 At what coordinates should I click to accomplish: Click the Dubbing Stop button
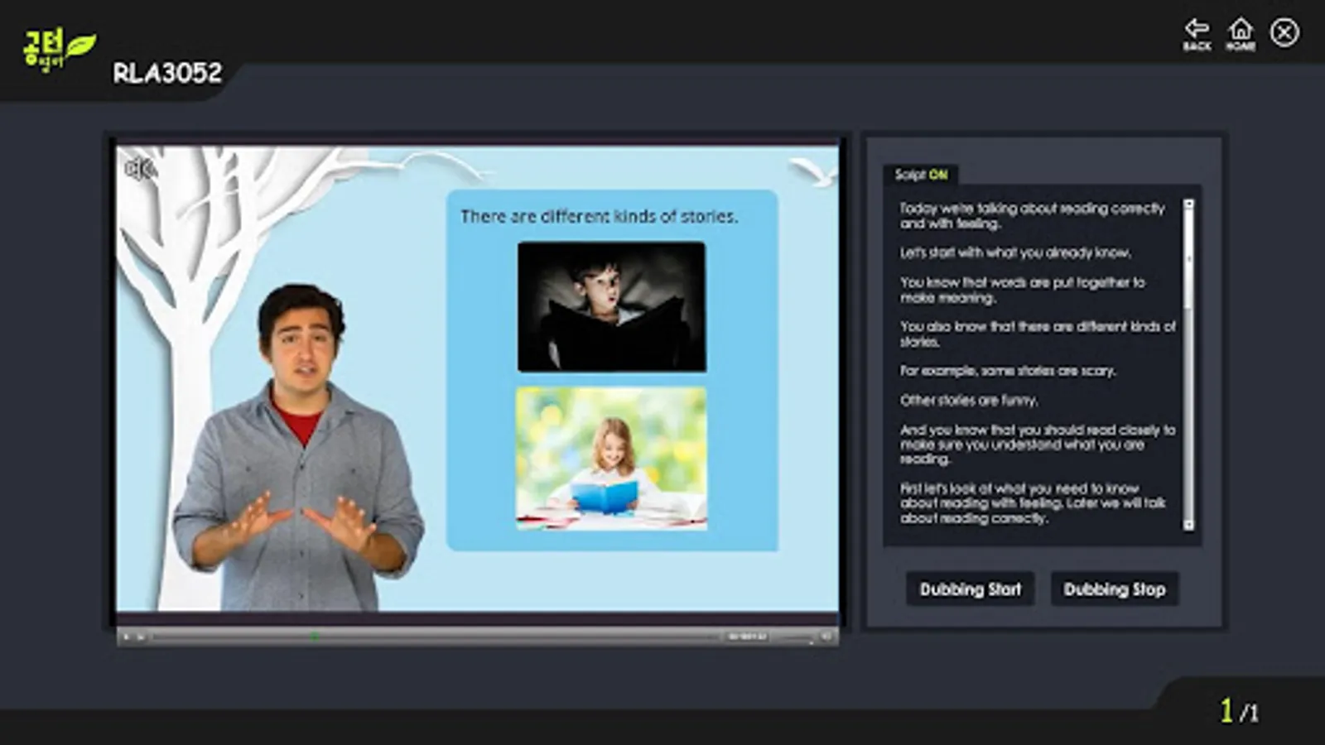pyautogui.click(x=1115, y=589)
